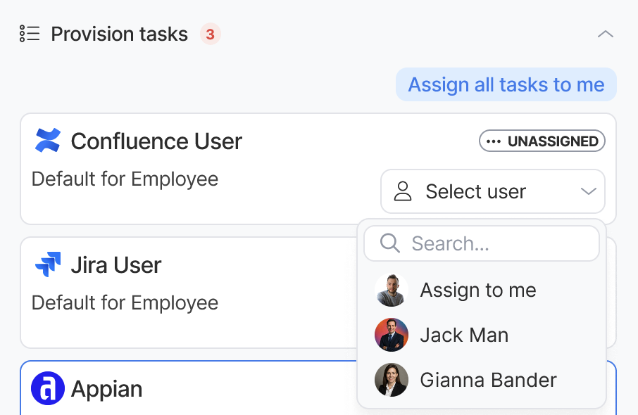Viewport: 638px width, 415px height.
Task: Open the Select user dropdown
Action: click(492, 191)
